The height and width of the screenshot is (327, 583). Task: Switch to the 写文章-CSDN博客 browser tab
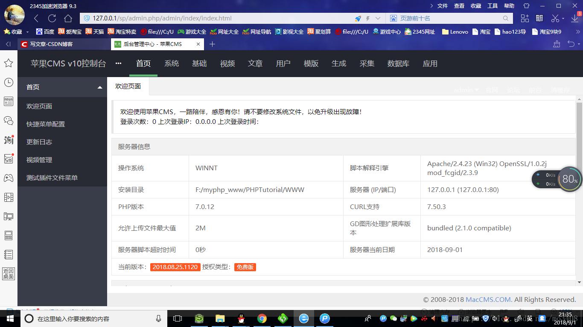[x=51, y=44]
